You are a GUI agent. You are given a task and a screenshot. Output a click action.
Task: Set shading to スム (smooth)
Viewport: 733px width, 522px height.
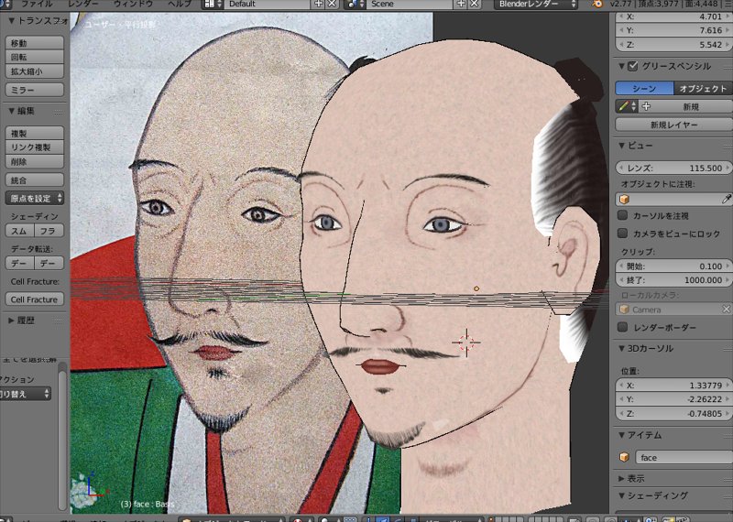click(19, 231)
